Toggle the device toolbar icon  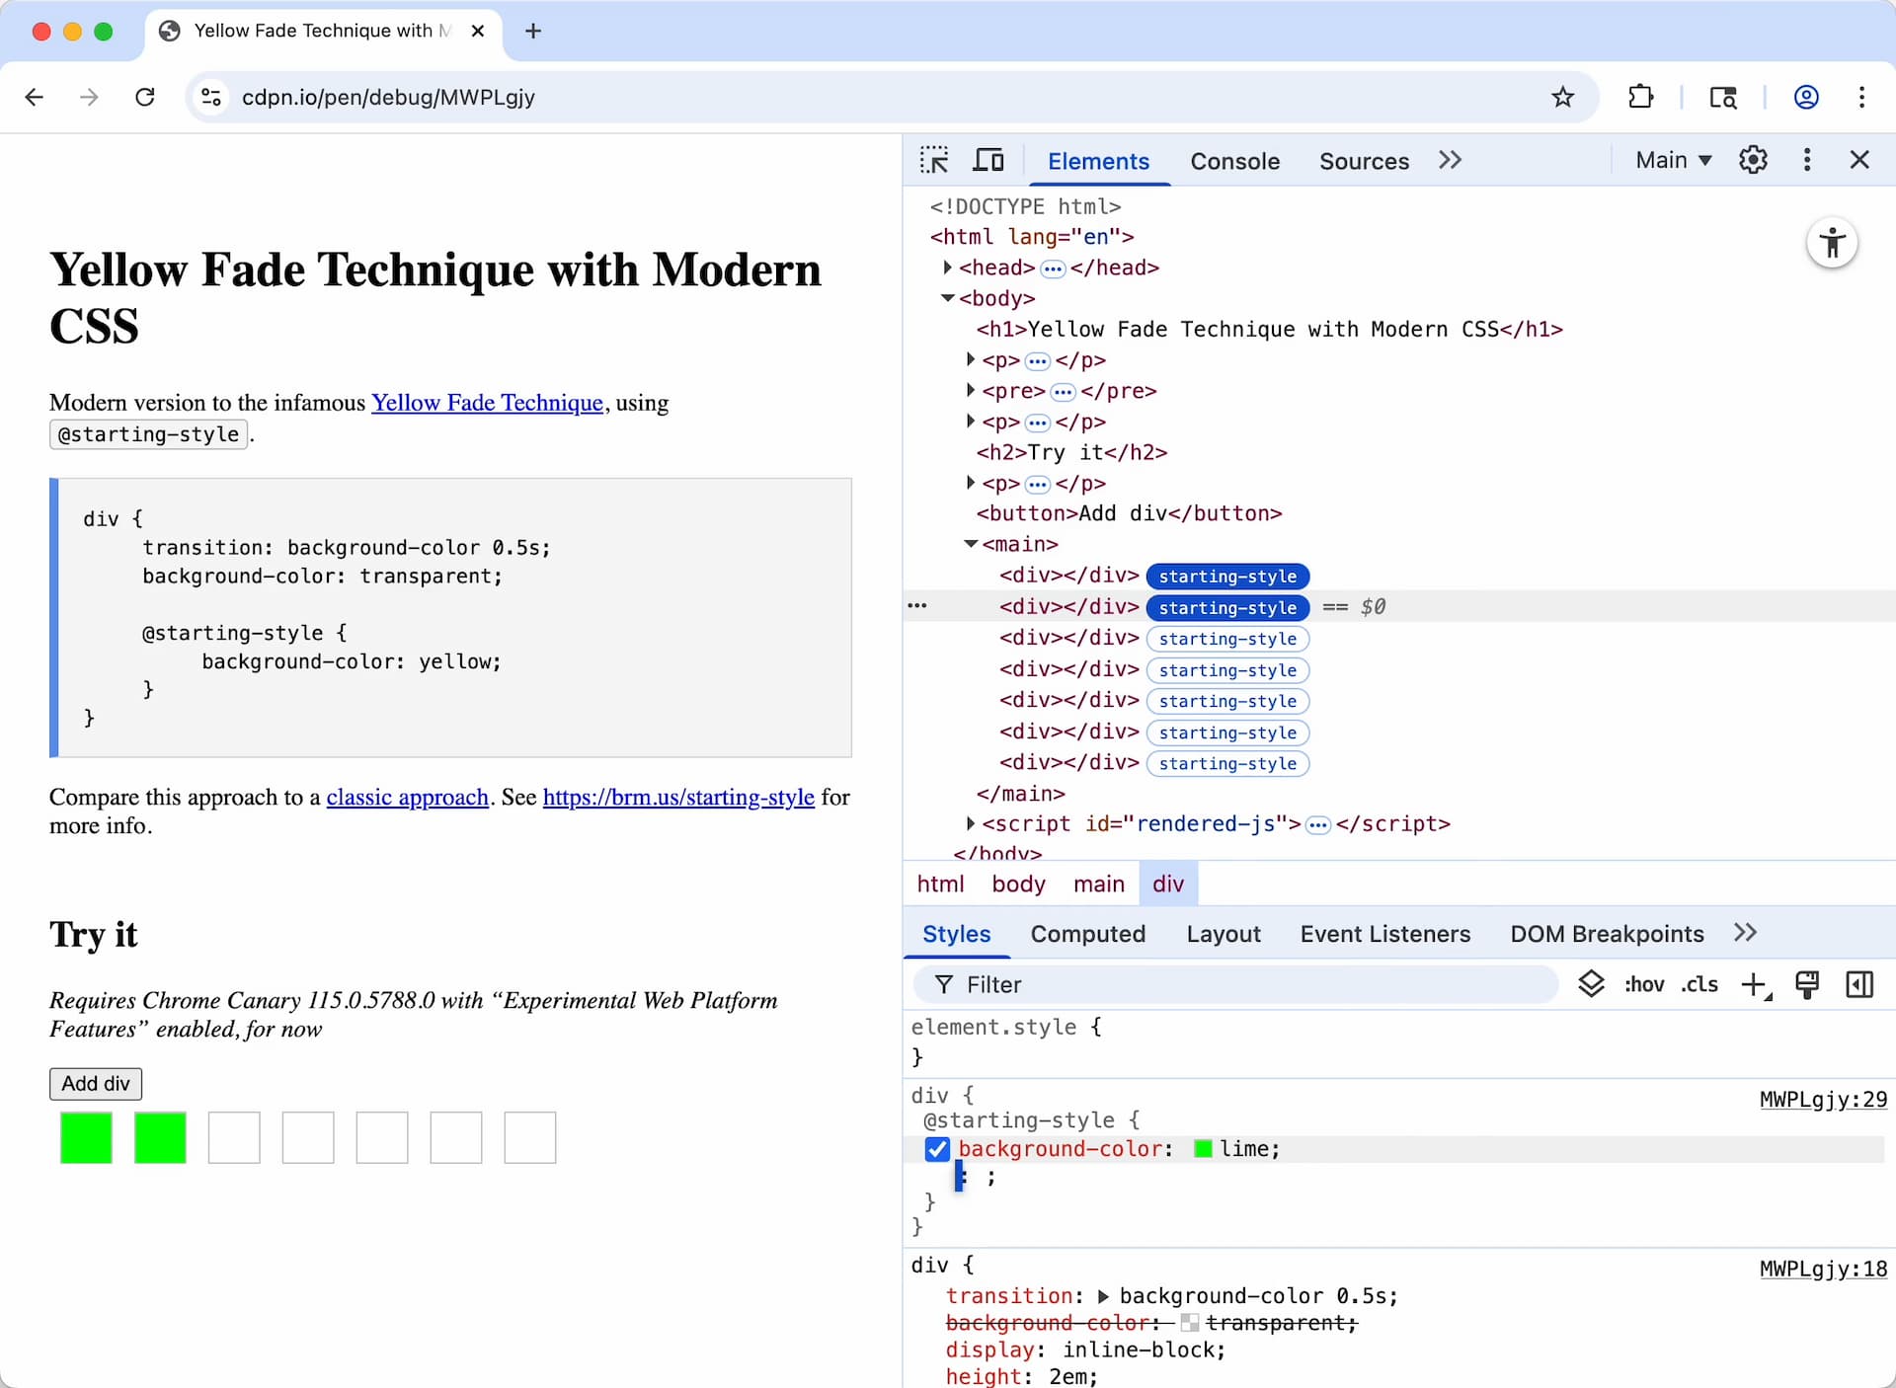(x=988, y=160)
